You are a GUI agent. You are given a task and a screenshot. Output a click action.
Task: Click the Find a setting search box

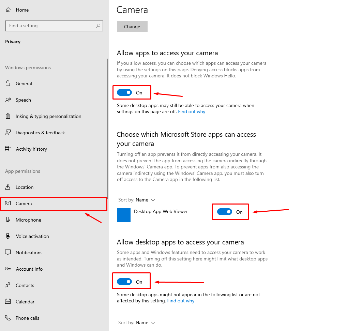(51, 26)
